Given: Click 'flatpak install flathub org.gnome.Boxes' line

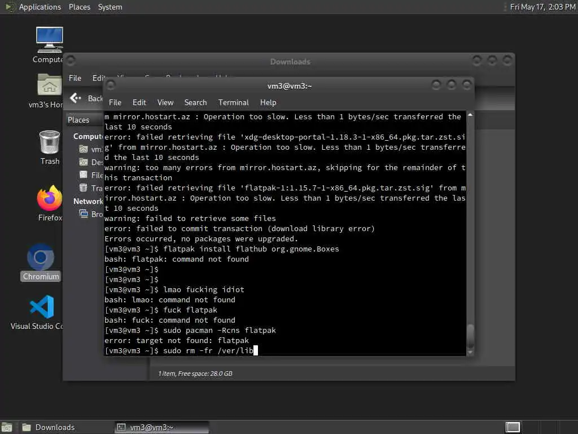Looking at the screenshot, I should 251,249.
